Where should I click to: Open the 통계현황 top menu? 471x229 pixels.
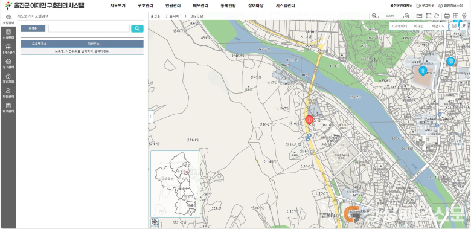(228, 5)
